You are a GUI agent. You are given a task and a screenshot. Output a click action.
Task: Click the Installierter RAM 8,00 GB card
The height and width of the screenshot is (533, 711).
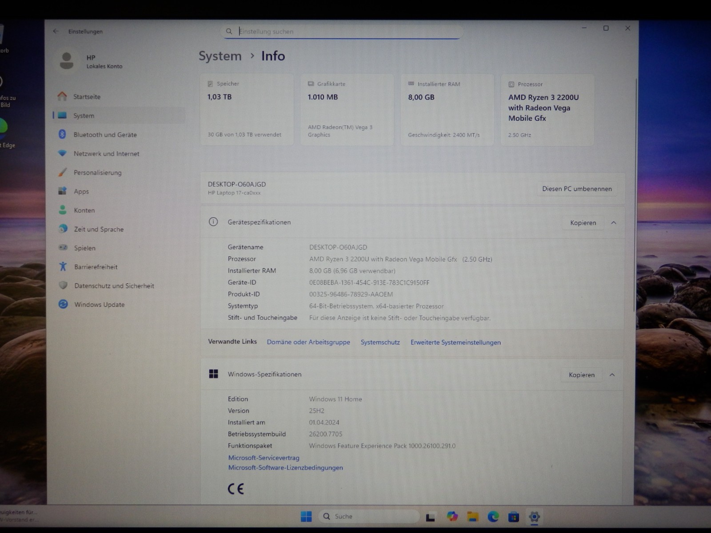point(447,110)
